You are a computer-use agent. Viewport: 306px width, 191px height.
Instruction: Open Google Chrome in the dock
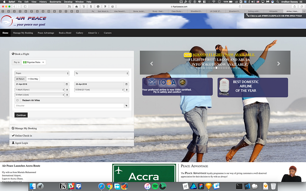tap(109, 186)
